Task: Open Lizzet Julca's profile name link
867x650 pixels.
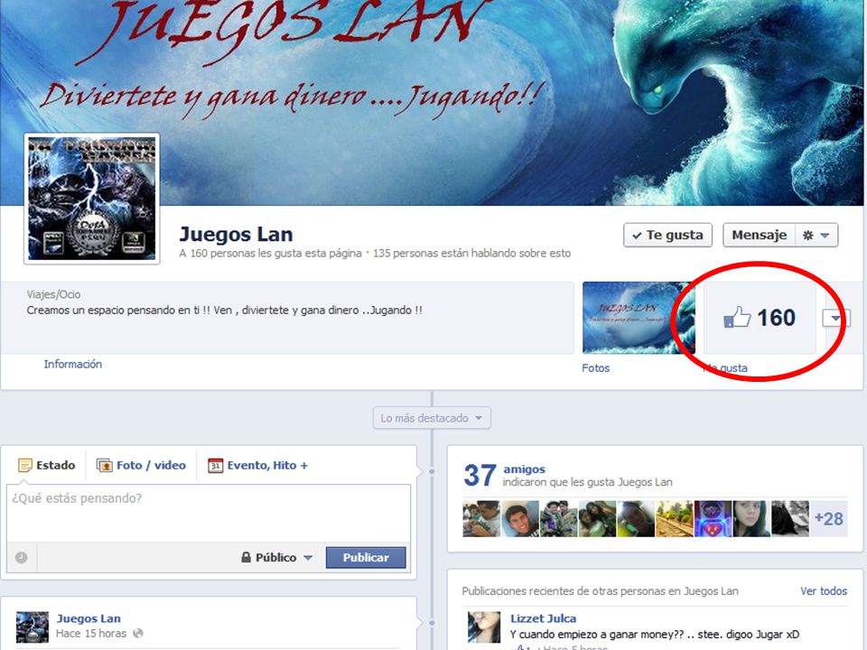Action: coord(543,618)
